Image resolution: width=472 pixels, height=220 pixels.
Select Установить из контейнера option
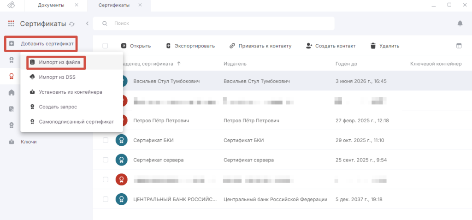[x=71, y=92]
